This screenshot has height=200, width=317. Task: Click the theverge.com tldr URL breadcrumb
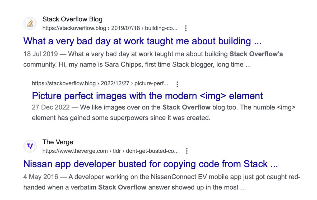pyautogui.click(x=111, y=151)
